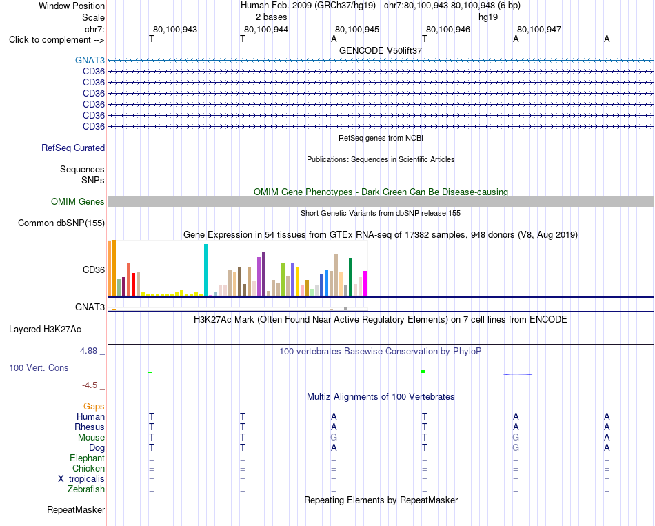Click the 'Click to complement -->' label
This screenshot has height=526, width=655.
pos(57,40)
